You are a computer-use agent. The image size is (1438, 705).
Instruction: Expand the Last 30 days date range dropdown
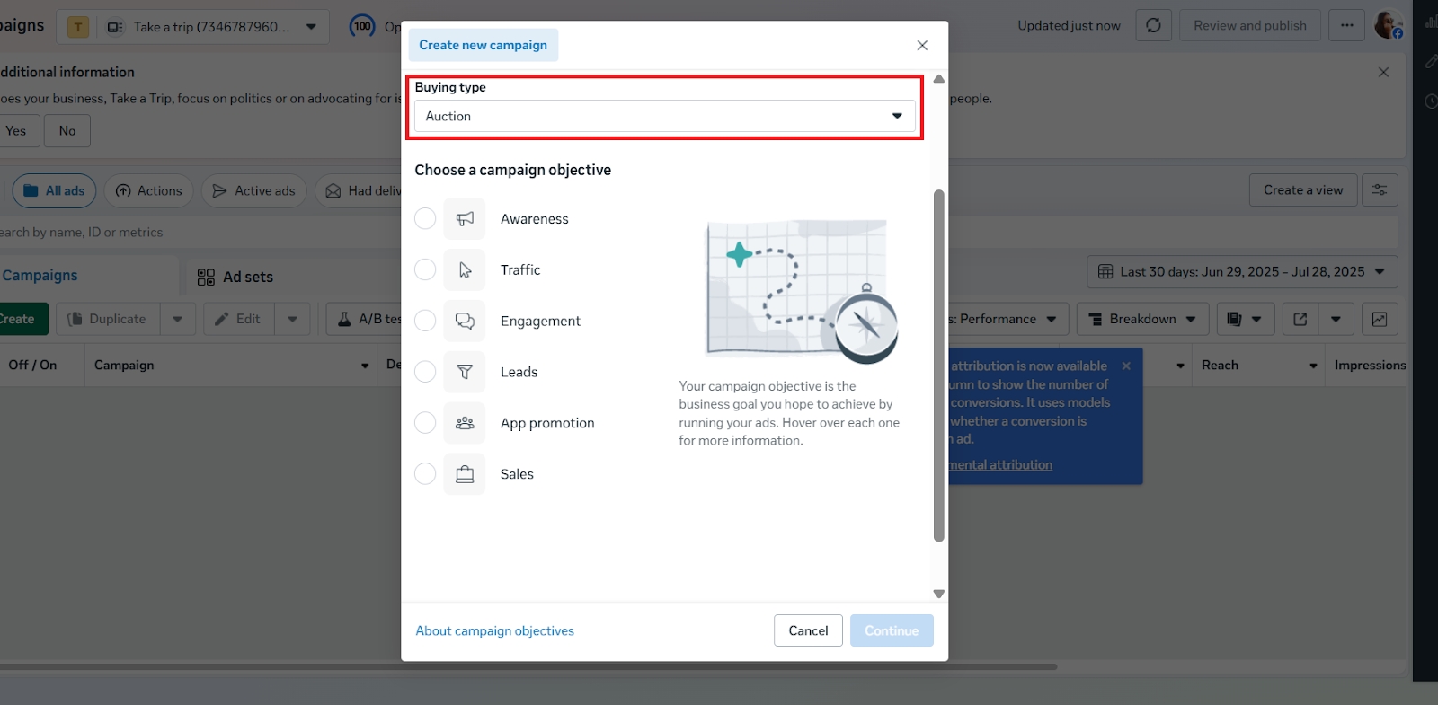click(1242, 272)
